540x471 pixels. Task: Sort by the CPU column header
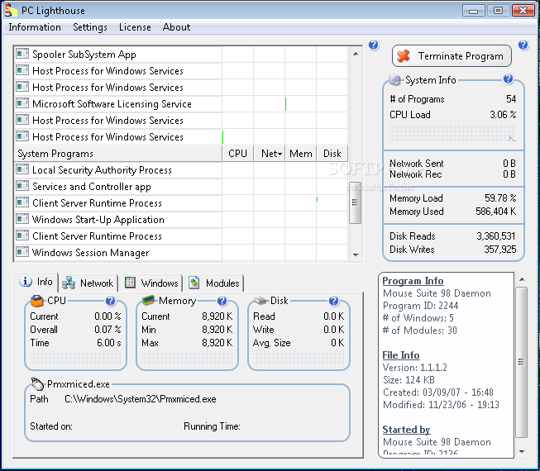tap(237, 154)
